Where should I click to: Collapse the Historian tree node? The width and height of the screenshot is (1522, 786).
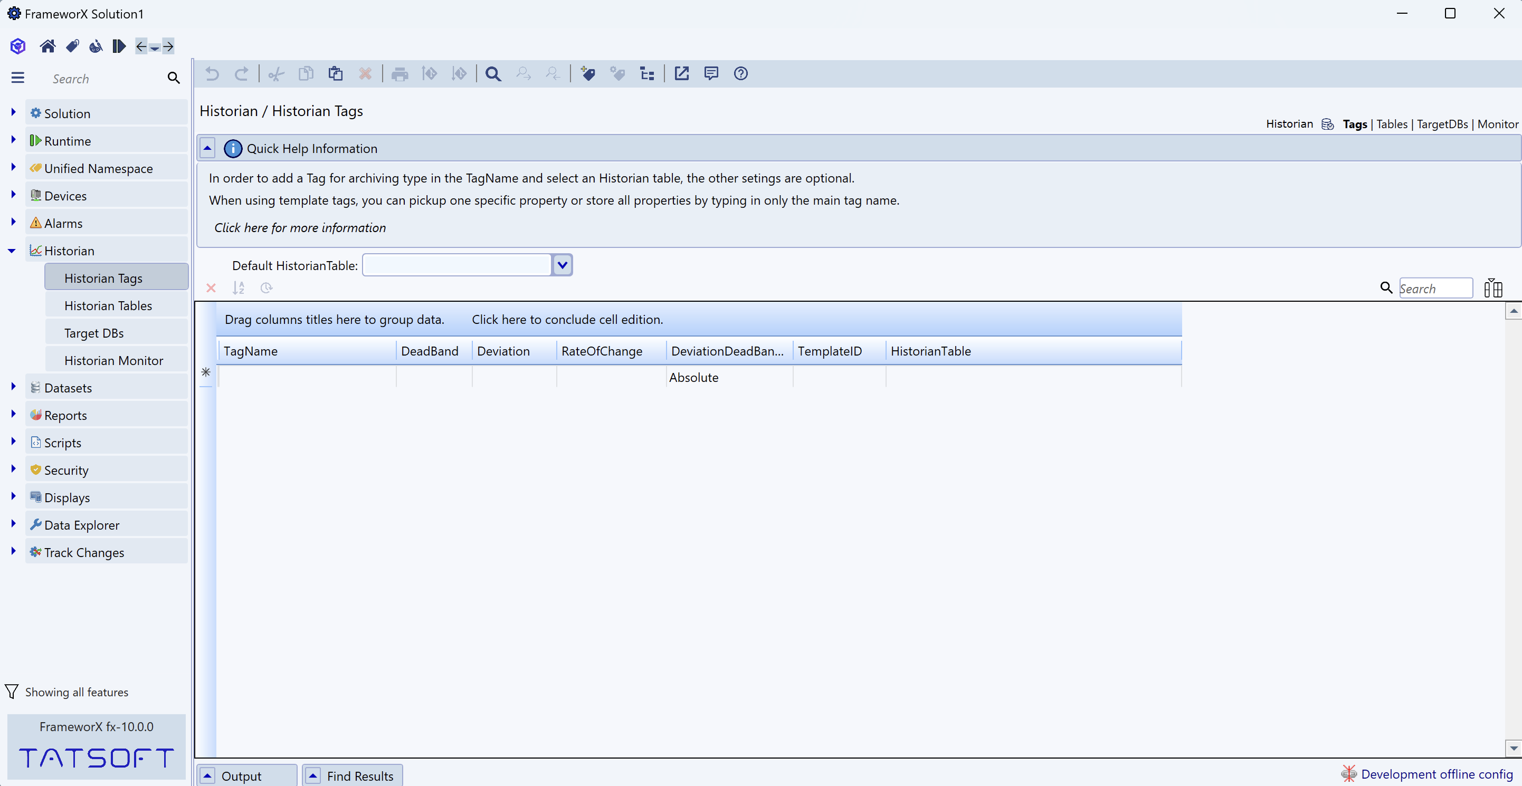(13, 251)
